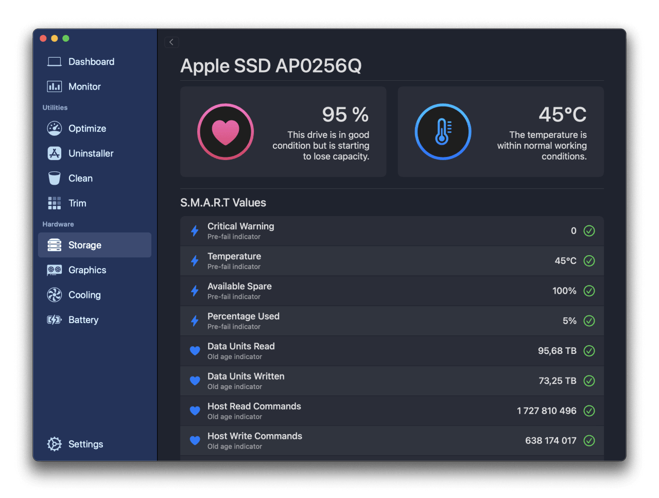The image size is (659, 498).
Task: Click the drive condition description text
Action: [x=321, y=146]
